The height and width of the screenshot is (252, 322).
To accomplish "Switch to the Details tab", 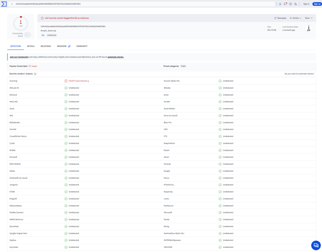I will tap(31, 46).
